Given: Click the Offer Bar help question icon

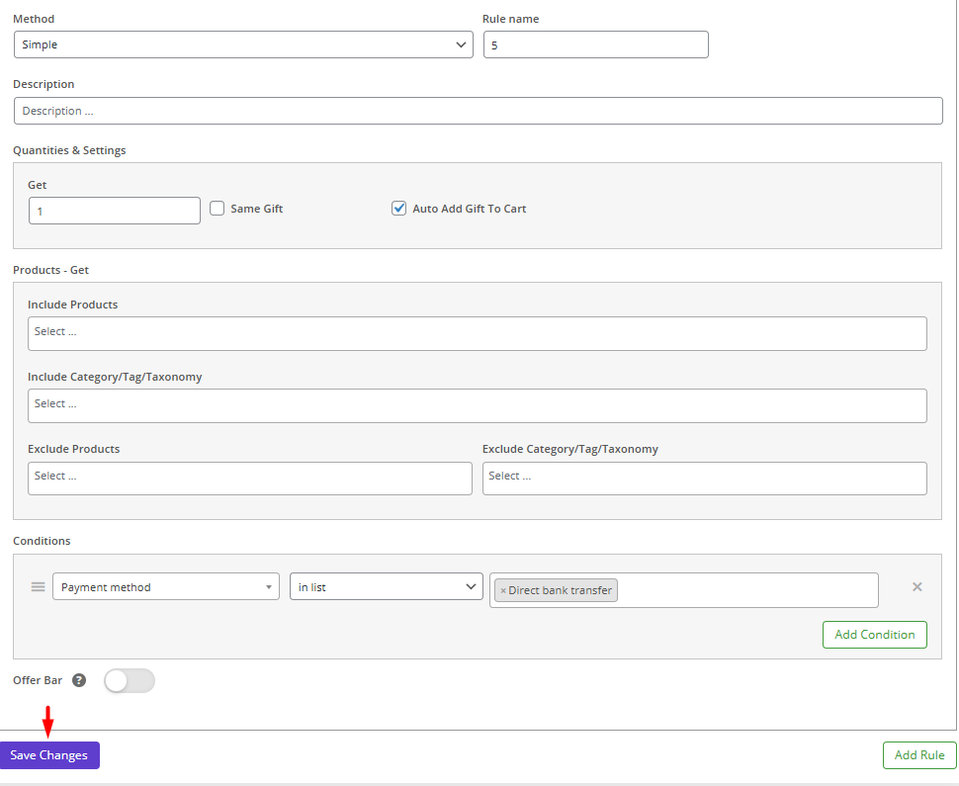Looking at the screenshot, I should pyautogui.click(x=79, y=680).
